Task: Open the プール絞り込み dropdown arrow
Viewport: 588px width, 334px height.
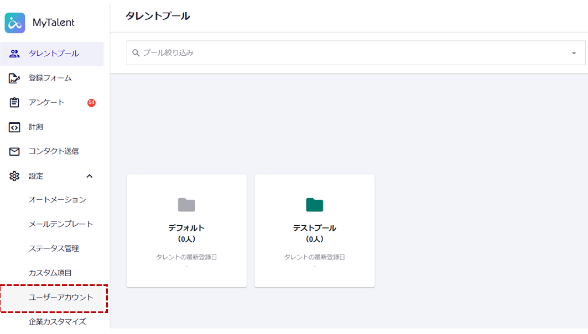Action: tap(574, 53)
